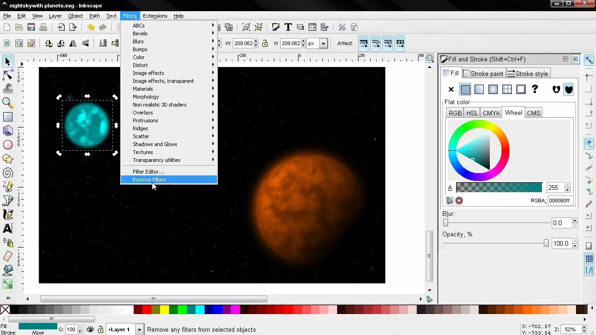Expand more tools chevron in toolbox

point(8,298)
